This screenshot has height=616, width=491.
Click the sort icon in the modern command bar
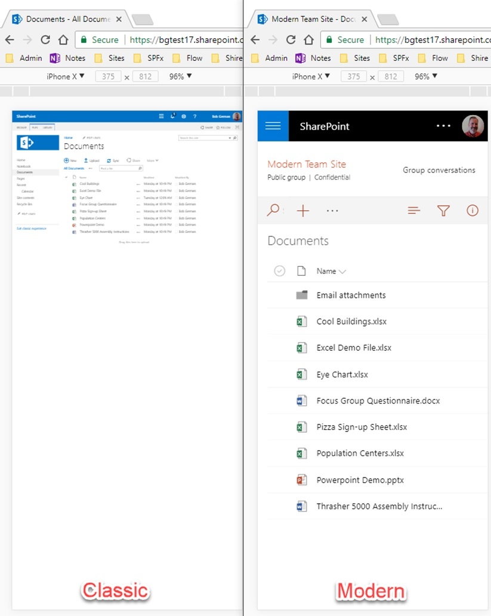click(x=414, y=210)
